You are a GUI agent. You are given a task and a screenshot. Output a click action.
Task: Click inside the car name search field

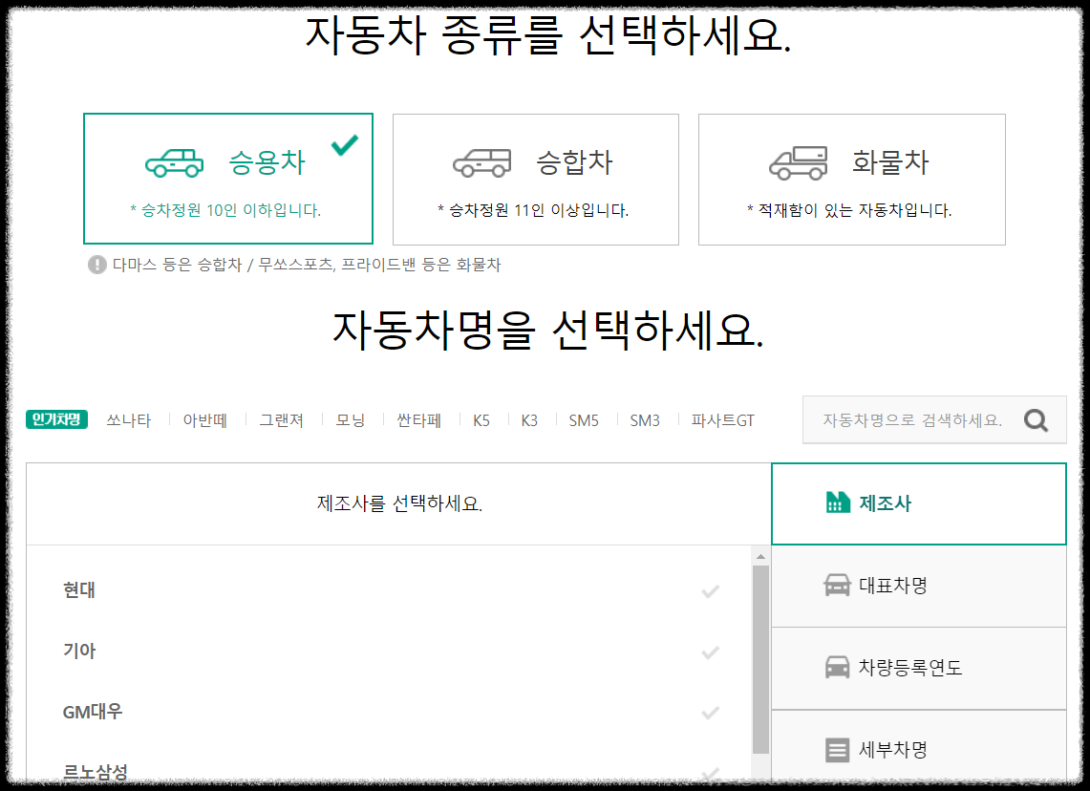[908, 419]
